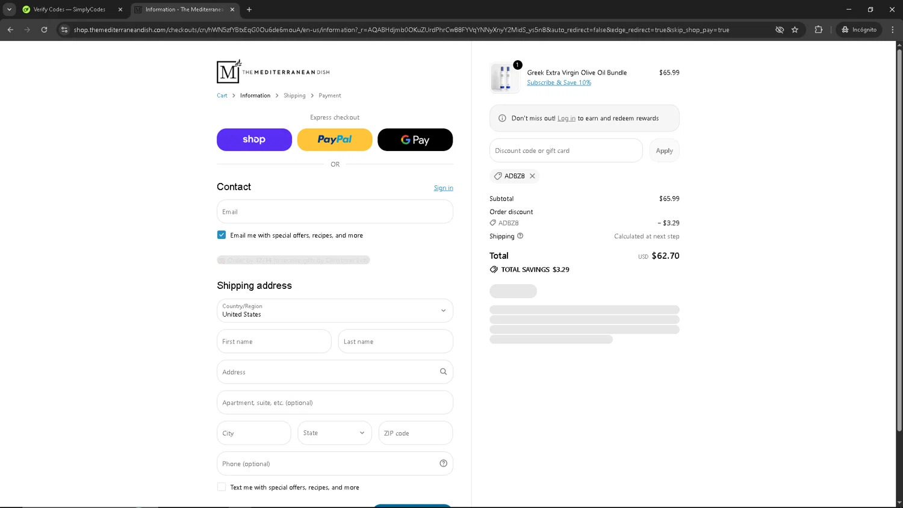
Task: Click the Shipping address heading
Action: point(254,285)
